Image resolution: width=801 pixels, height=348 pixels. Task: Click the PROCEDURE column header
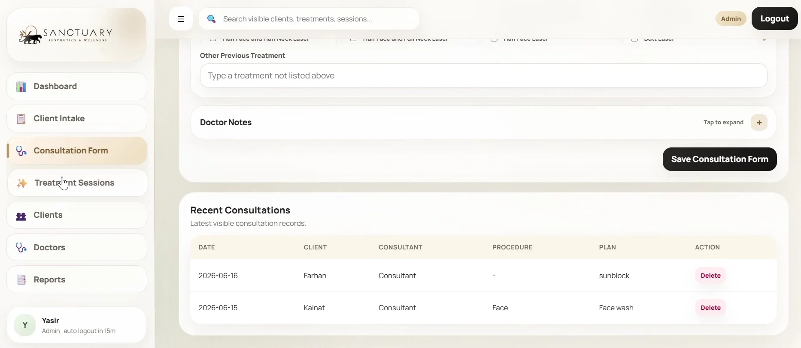pyautogui.click(x=512, y=247)
